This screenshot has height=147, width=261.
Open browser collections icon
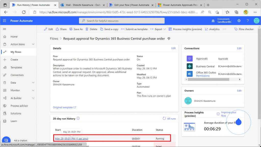click(x=236, y=12)
